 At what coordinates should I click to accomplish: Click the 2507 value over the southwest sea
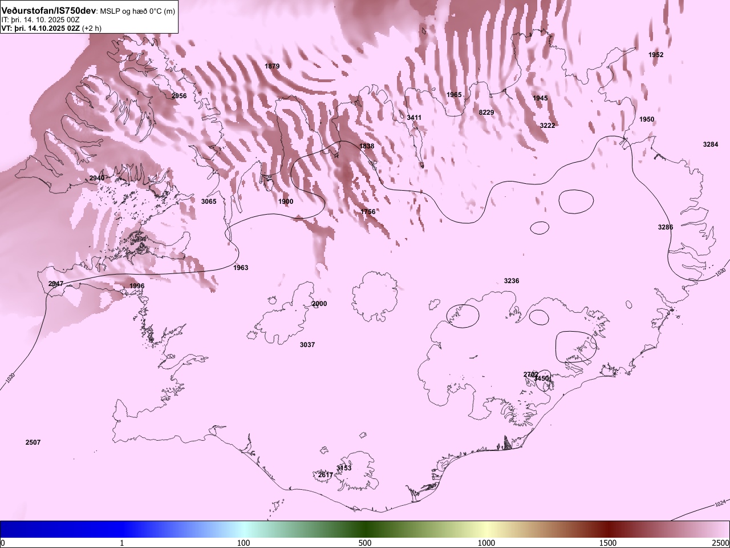(x=33, y=442)
